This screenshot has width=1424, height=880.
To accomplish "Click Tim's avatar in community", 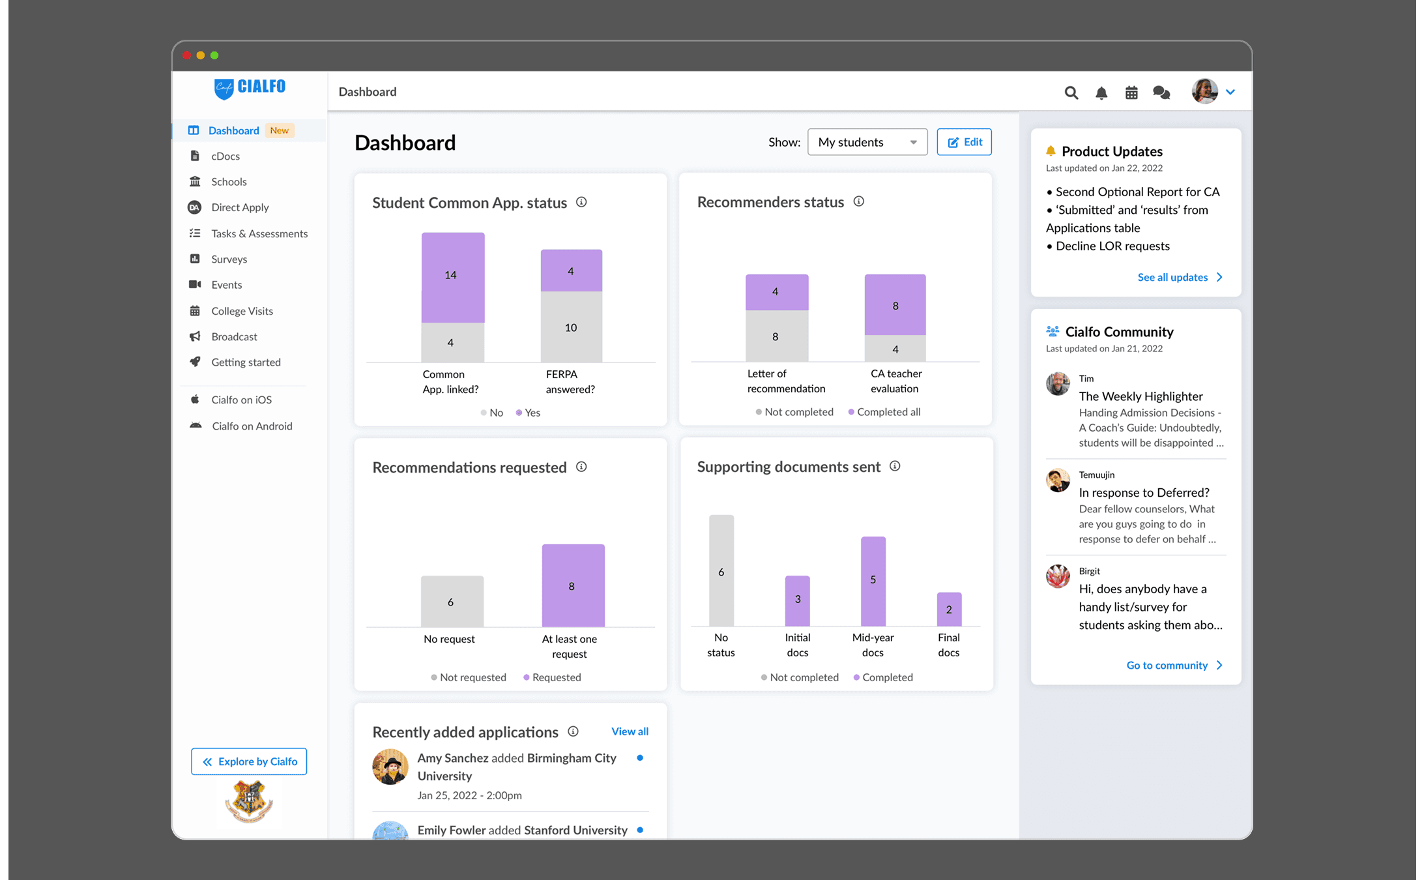I will (1058, 384).
